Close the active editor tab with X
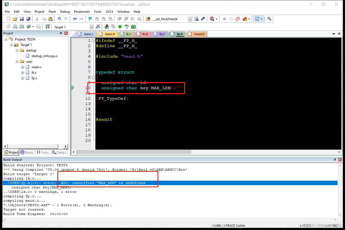 [x=339, y=34]
